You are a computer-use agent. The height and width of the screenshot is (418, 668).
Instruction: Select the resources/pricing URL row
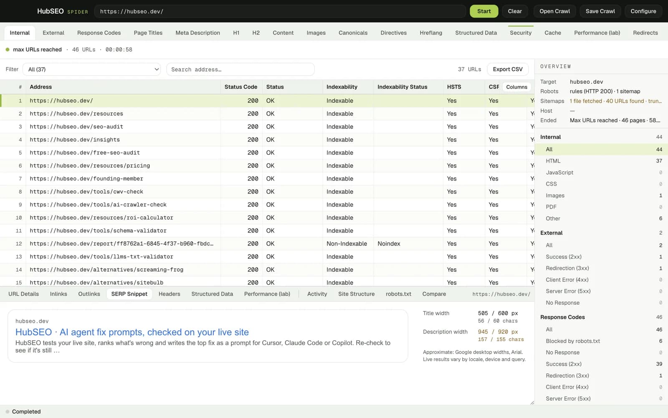tap(267, 166)
